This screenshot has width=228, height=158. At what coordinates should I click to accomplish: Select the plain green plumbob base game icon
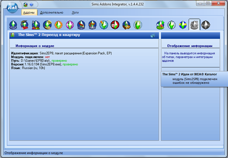click(x=14, y=25)
